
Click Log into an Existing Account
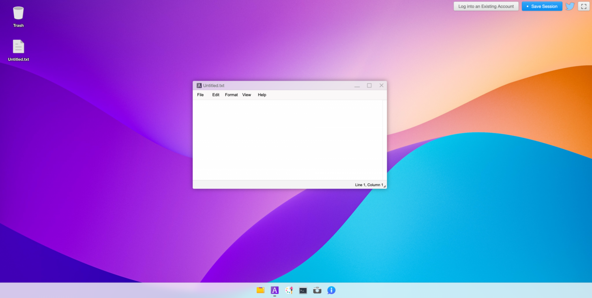tap(486, 6)
